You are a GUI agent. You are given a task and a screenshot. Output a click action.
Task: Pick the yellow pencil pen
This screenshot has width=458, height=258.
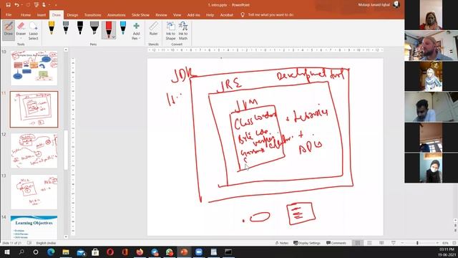pos(52,28)
